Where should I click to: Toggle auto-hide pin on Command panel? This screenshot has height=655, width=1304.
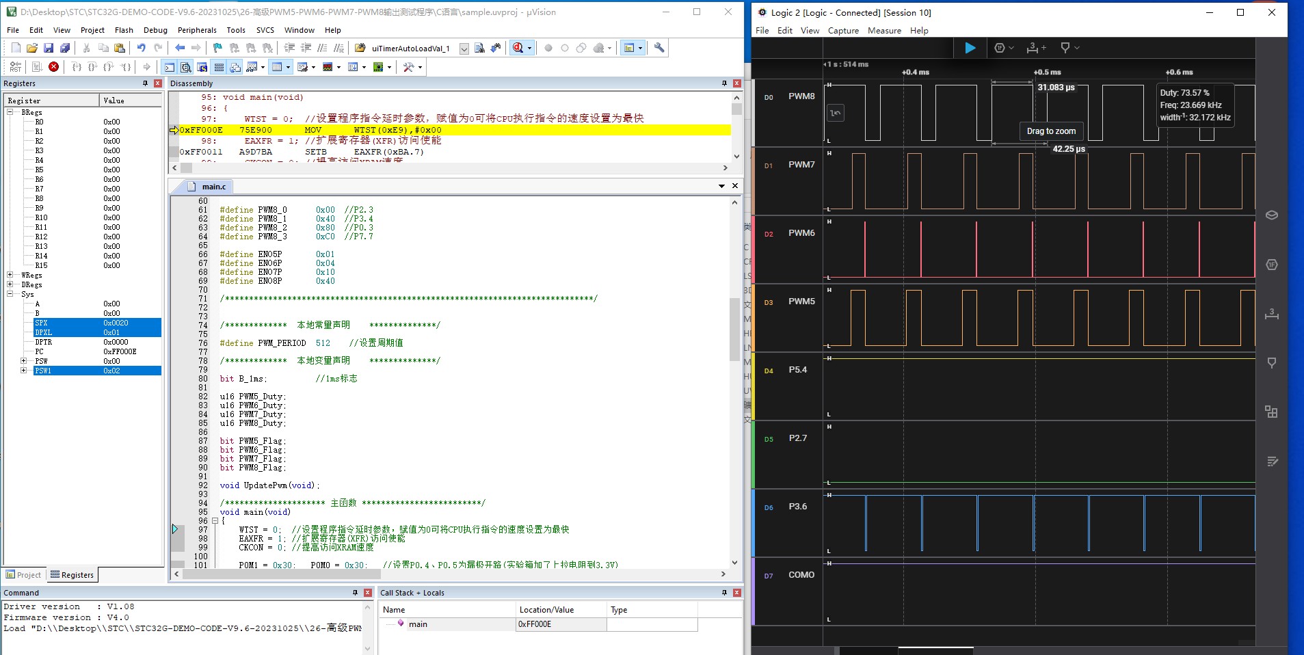(355, 593)
